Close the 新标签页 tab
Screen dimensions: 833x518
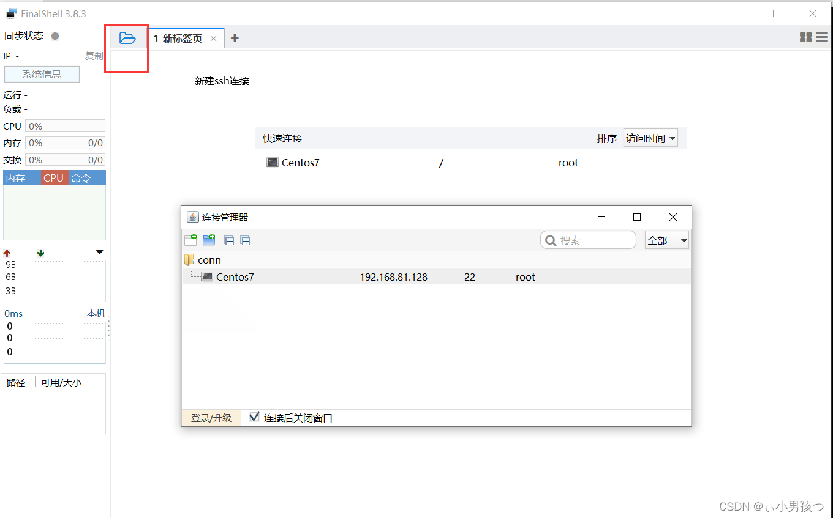[213, 39]
